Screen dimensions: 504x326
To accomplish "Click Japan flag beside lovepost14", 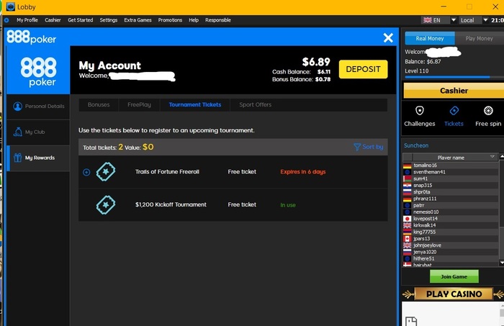I will click(x=408, y=219).
